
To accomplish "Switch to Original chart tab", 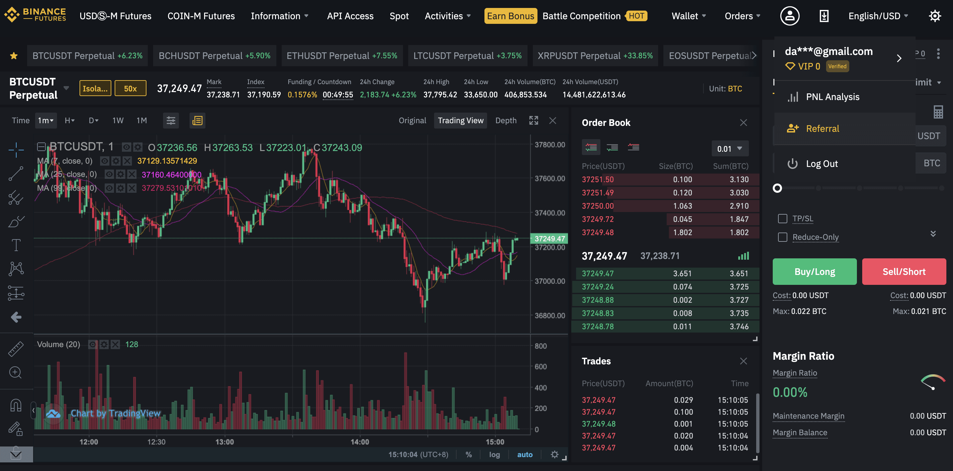I will 412,121.
